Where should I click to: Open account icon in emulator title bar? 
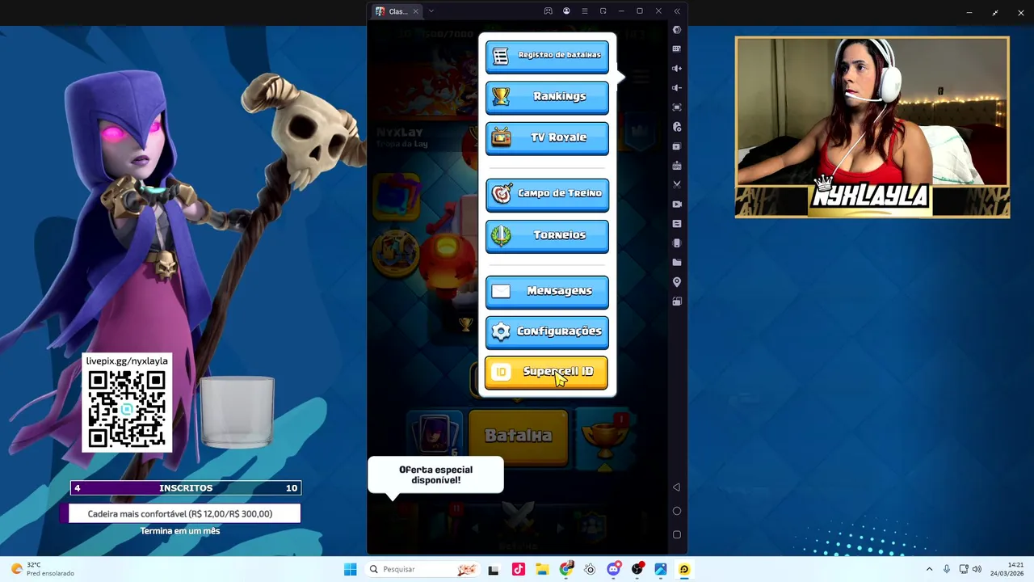click(x=566, y=11)
